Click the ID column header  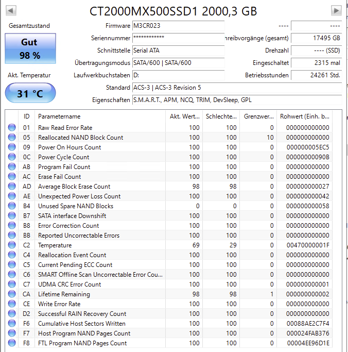[x=26, y=116]
